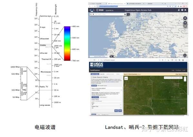
Task: Click the USGS logo
Action: pyautogui.click(x=96, y=65)
